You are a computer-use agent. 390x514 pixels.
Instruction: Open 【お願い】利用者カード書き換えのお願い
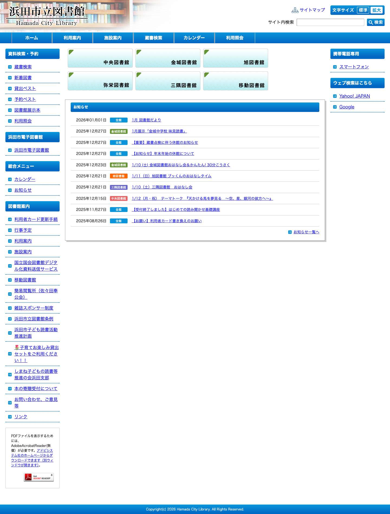coord(167,221)
